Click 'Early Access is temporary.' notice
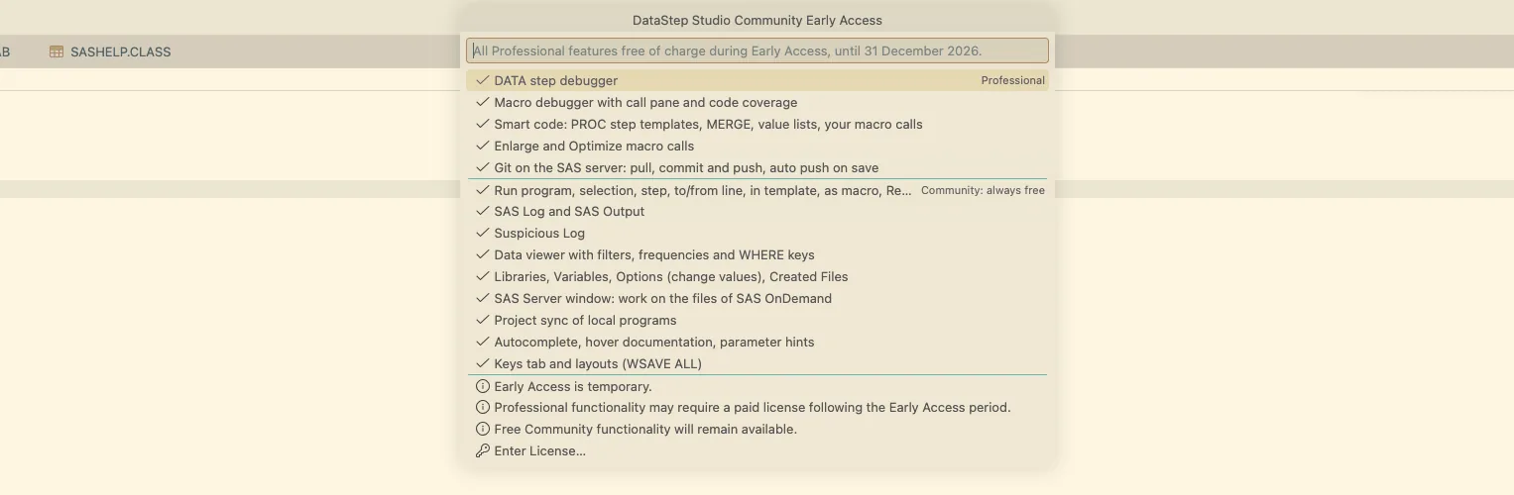The image size is (1514, 495). (x=757, y=386)
